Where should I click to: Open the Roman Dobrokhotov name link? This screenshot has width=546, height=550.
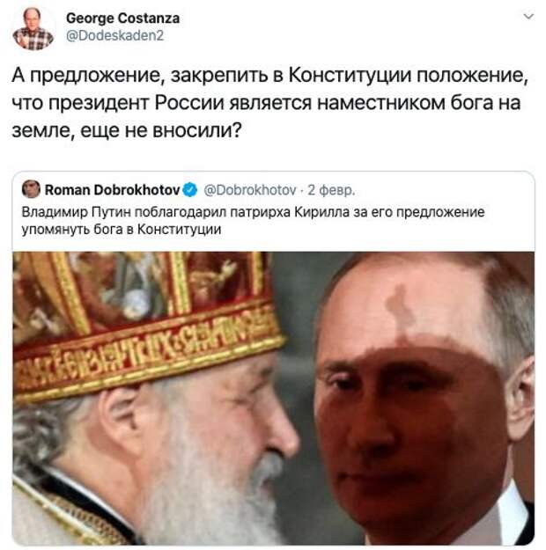click(x=112, y=190)
